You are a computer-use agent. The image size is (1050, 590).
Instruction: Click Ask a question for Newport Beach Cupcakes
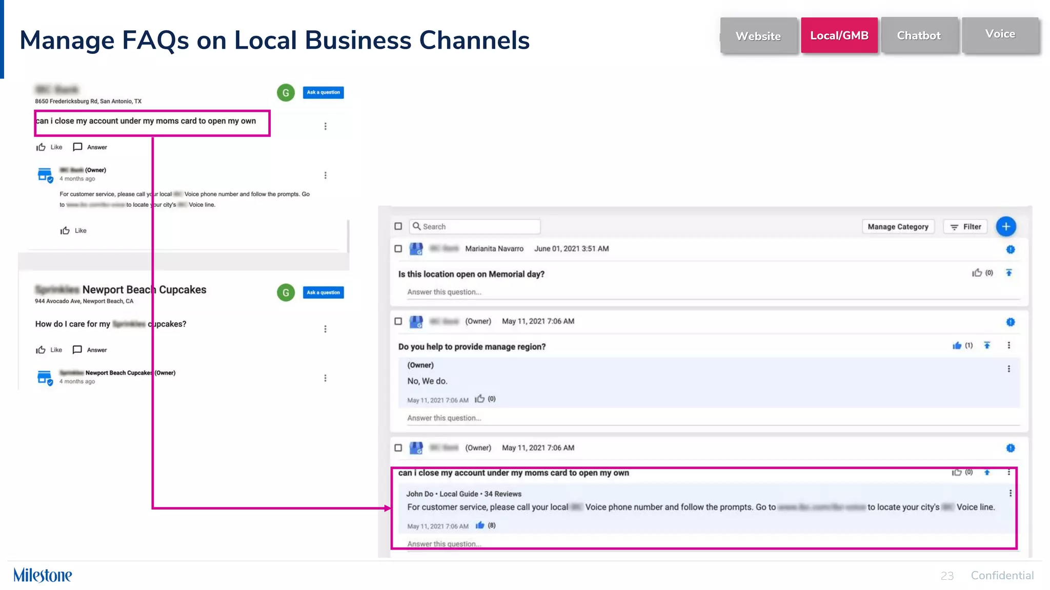tap(323, 292)
